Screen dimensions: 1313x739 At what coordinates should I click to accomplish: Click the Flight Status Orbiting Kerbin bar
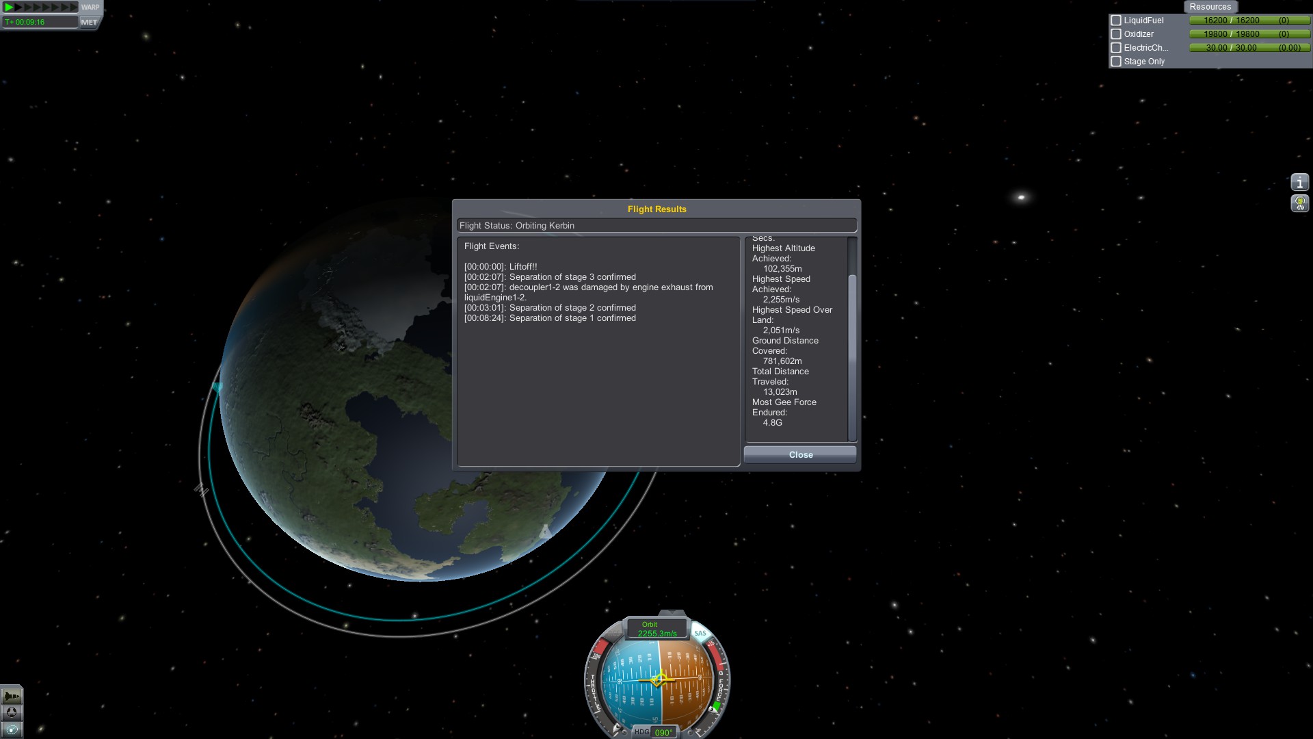[x=656, y=226]
